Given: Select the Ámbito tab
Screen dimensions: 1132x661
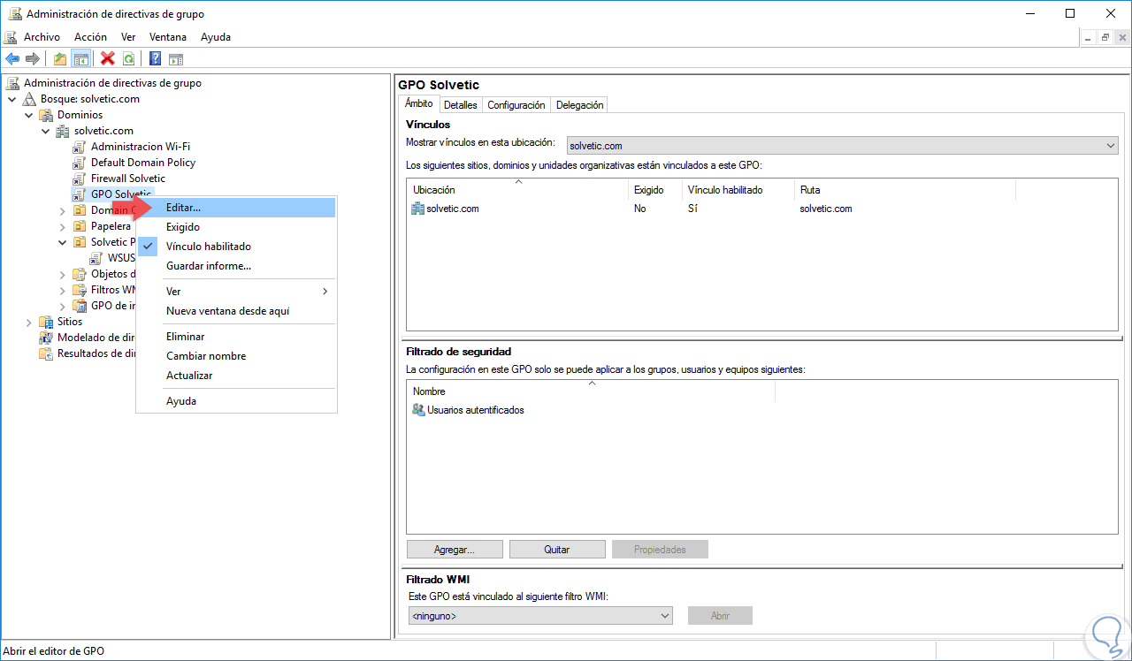Looking at the screenshot, I should [419, 104].
